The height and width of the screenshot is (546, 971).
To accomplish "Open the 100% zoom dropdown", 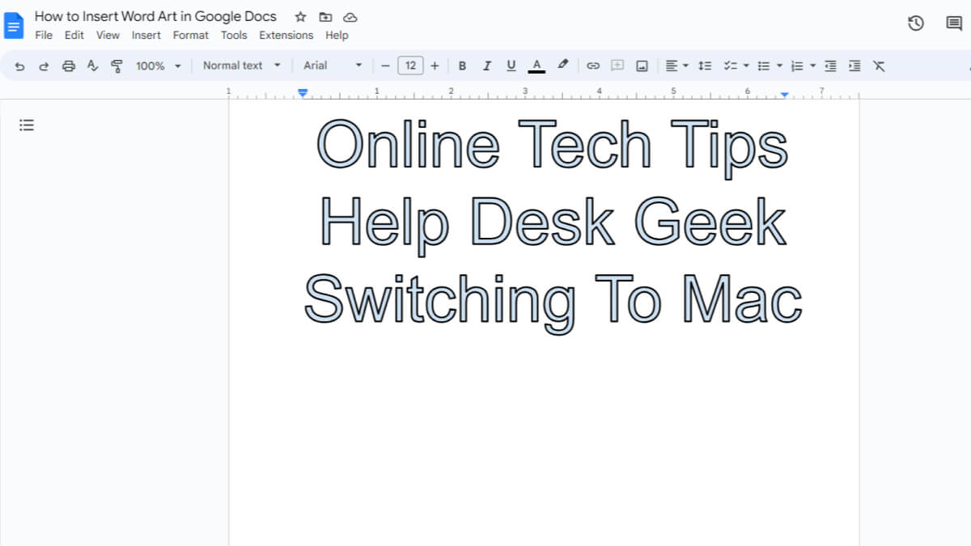I will tap(158, 66).
